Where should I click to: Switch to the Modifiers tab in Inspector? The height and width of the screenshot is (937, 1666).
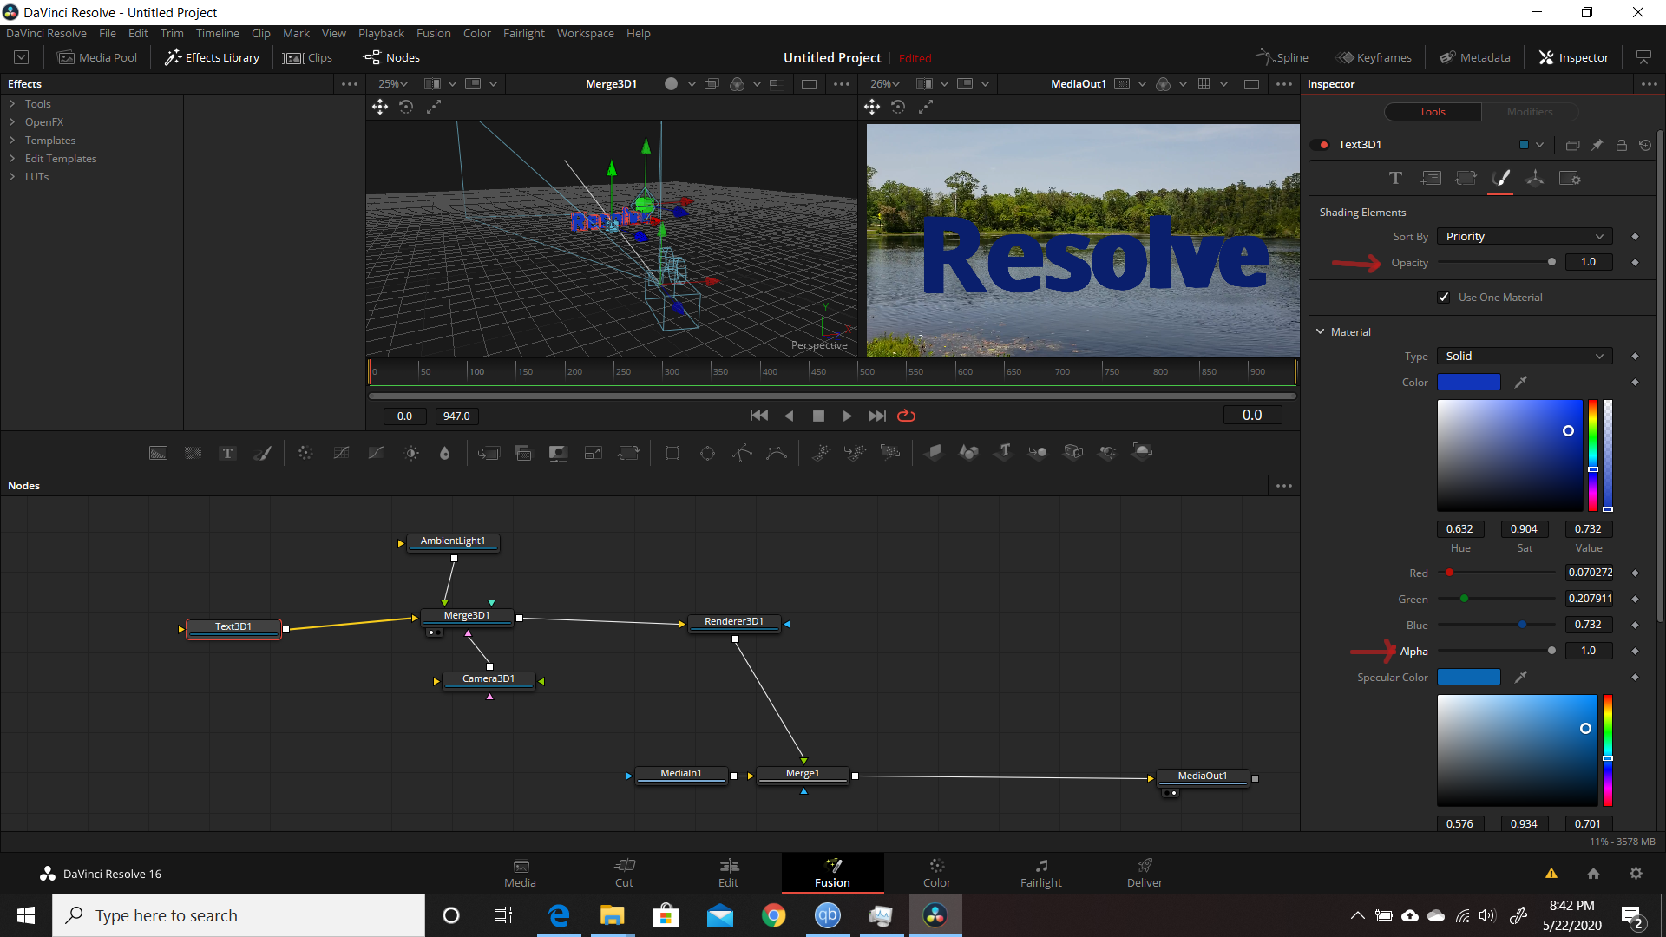[1530, 112]
